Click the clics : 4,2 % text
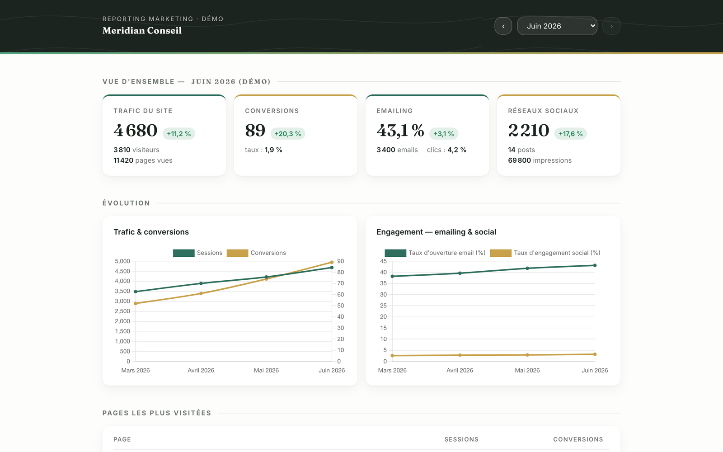Image resolution: width=723 pixels, height=452 pixels. tap(446, 150)
